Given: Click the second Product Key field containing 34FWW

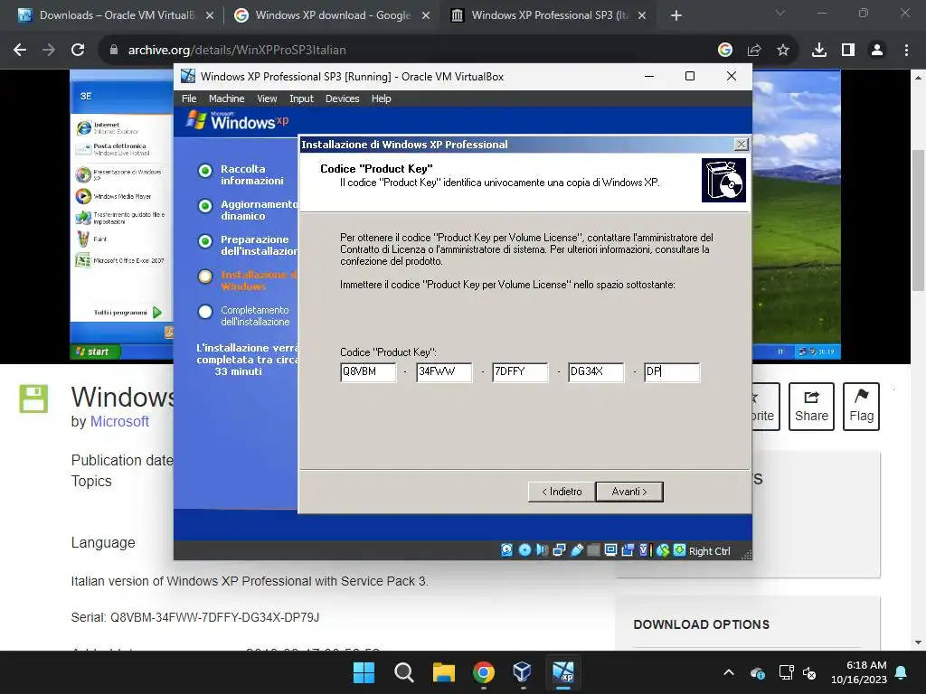Looking at the screenshot, I should 444,371.
